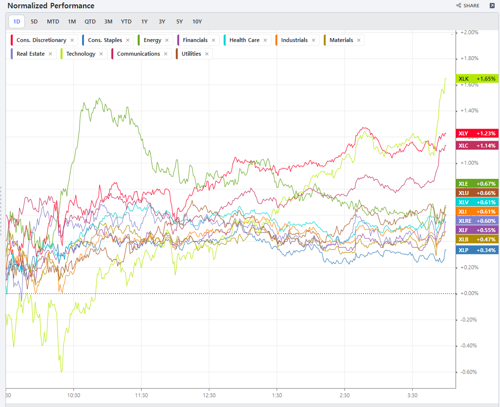Select the MTD range option

pos(53,21)
